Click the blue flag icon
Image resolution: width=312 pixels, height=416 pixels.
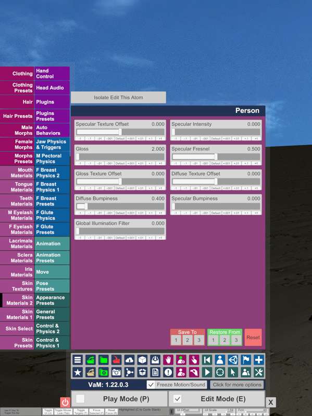246,360
